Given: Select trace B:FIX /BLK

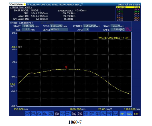Looking at the screenshot, I should pyautogui.click(x=128, y=9).
